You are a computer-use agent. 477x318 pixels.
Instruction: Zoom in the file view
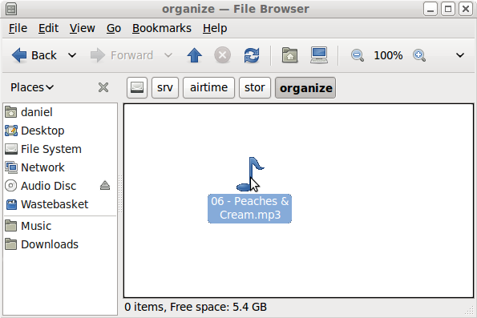[x=419, y=55]
